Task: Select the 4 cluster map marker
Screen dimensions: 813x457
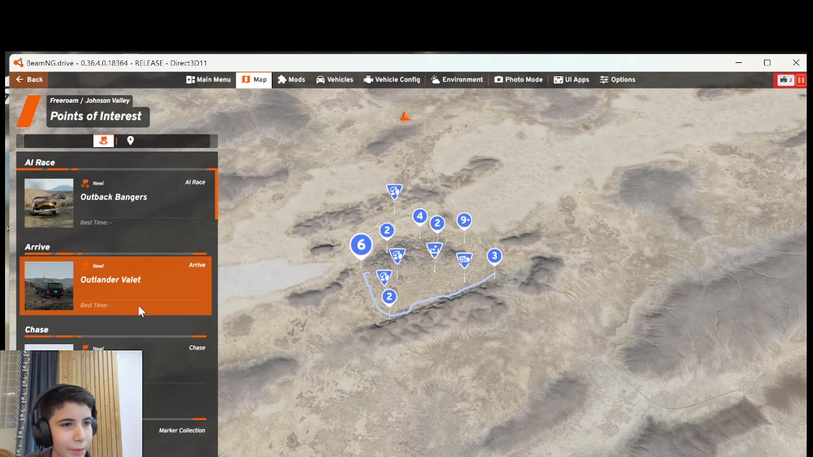Action: tap(420, 216)
